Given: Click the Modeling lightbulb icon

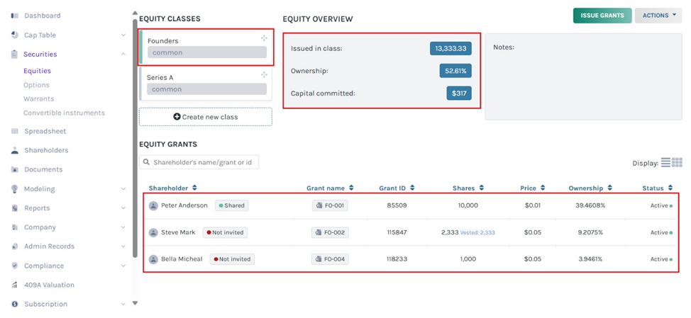Looking at the screenshot, I should (x=14, y=188).
